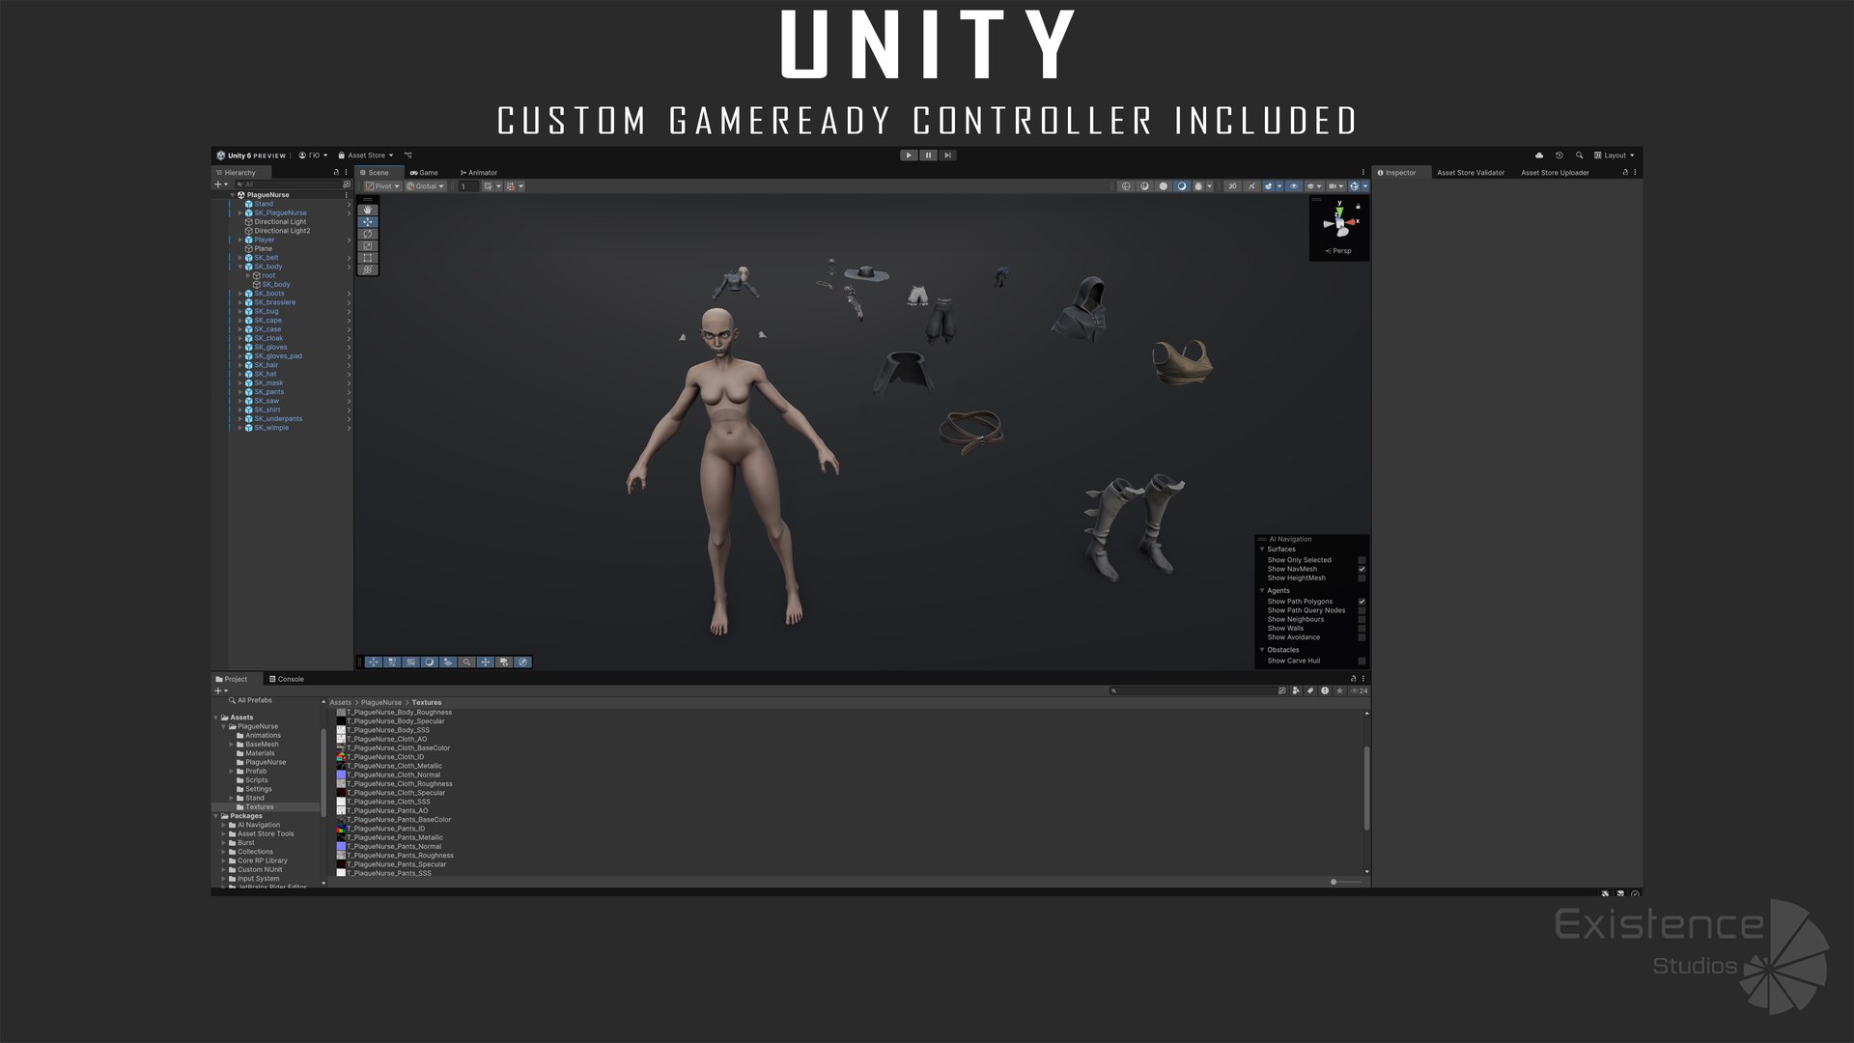
Task: Open Favorites star in Project toolbar
Action: (1339, 691)
